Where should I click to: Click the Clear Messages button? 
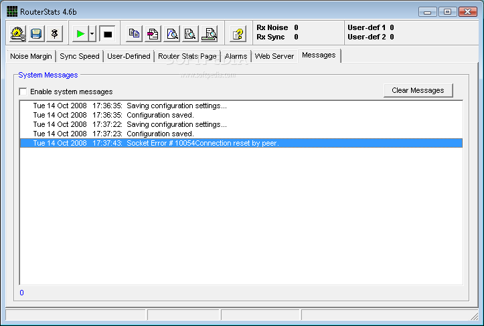click(x=418, y=90)
